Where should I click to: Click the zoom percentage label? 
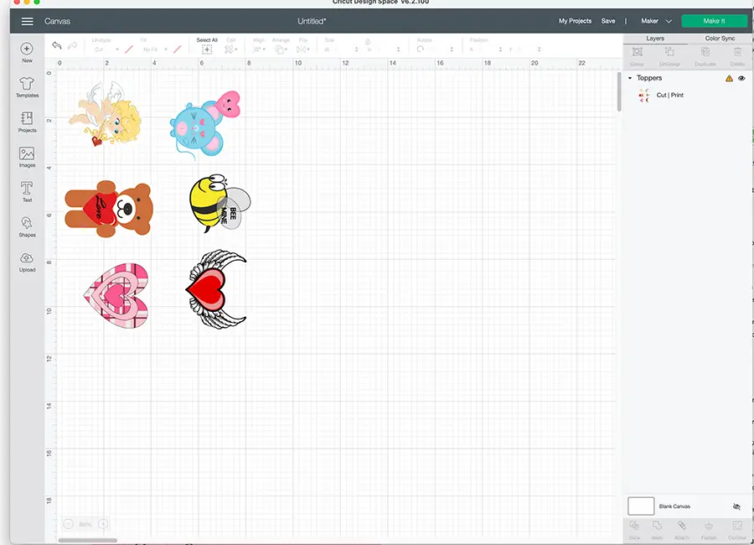tap(85, 524)
